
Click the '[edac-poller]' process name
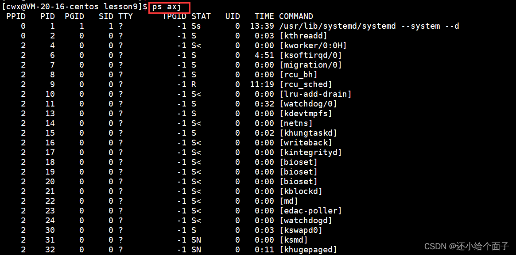310,211
